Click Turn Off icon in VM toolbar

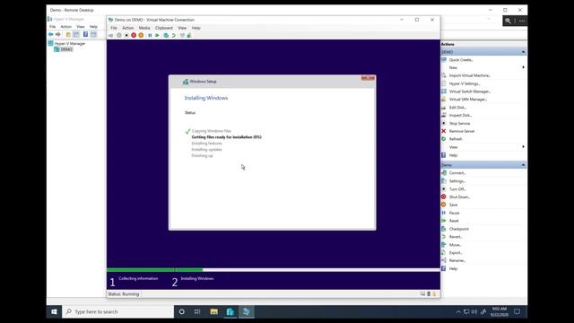(x=126, y=36)
